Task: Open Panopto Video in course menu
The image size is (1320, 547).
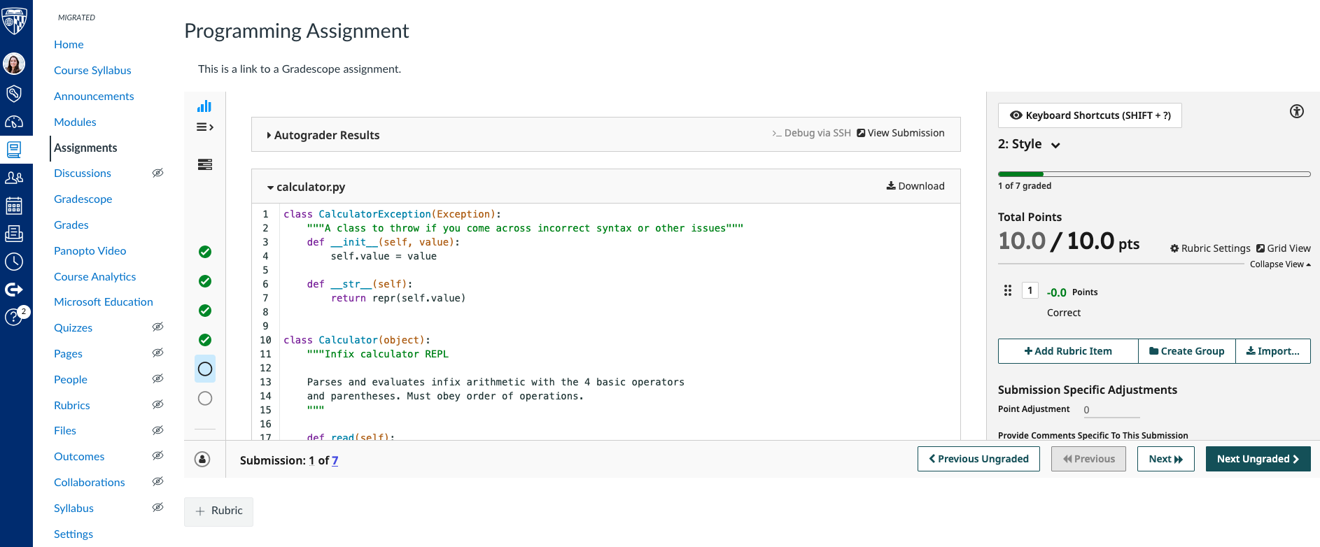Action: (90, 250)
